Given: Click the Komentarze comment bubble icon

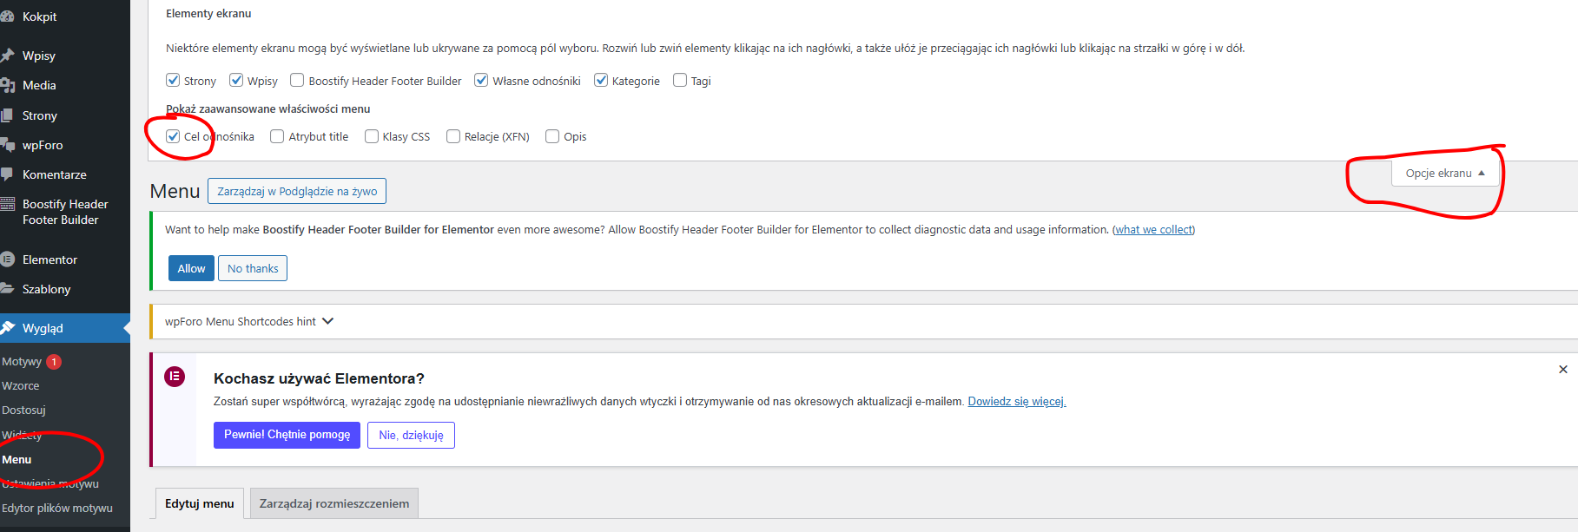Looking at the screenshot, I should tap(7, 174).
